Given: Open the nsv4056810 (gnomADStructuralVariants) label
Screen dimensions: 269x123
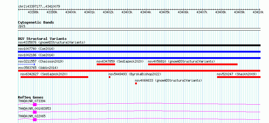Looking at the screenshot, I should 182,61.
